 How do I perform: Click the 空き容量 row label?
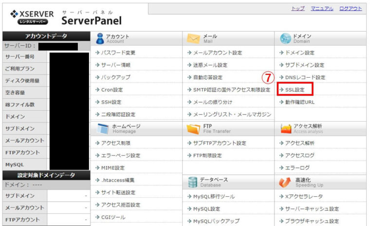click(15, 93)
